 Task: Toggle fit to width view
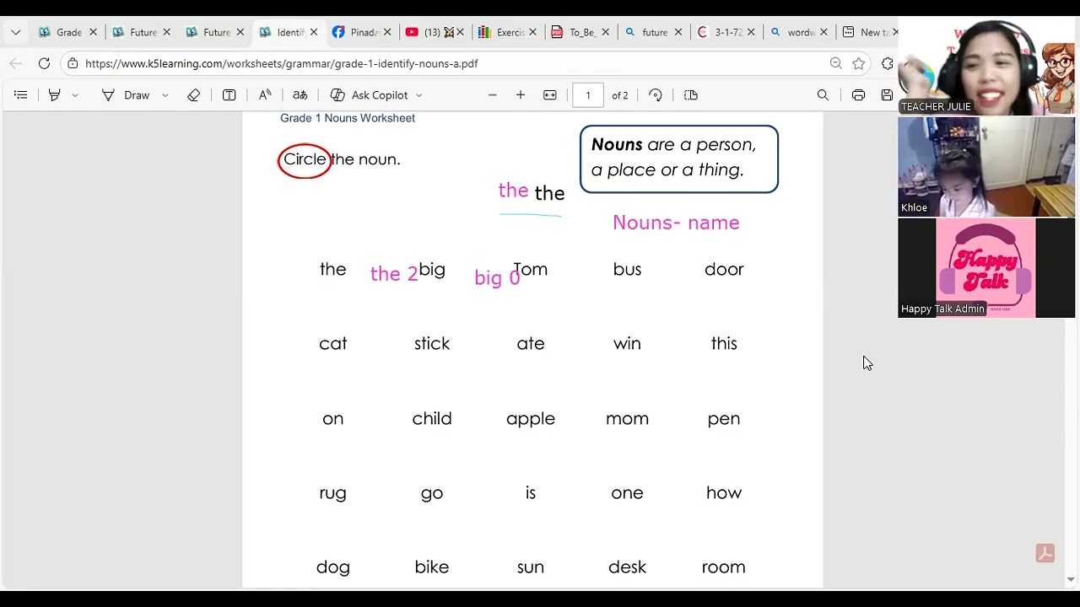coord(550,95)
